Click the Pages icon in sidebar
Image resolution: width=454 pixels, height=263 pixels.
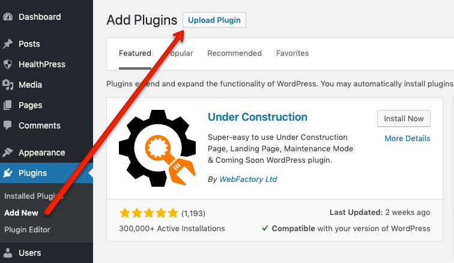(8, 105)
